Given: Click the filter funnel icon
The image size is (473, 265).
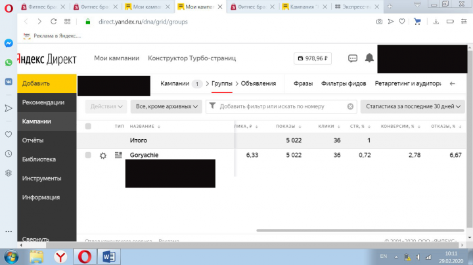Looking at the screenshot, I should click(x=212, y=106).
